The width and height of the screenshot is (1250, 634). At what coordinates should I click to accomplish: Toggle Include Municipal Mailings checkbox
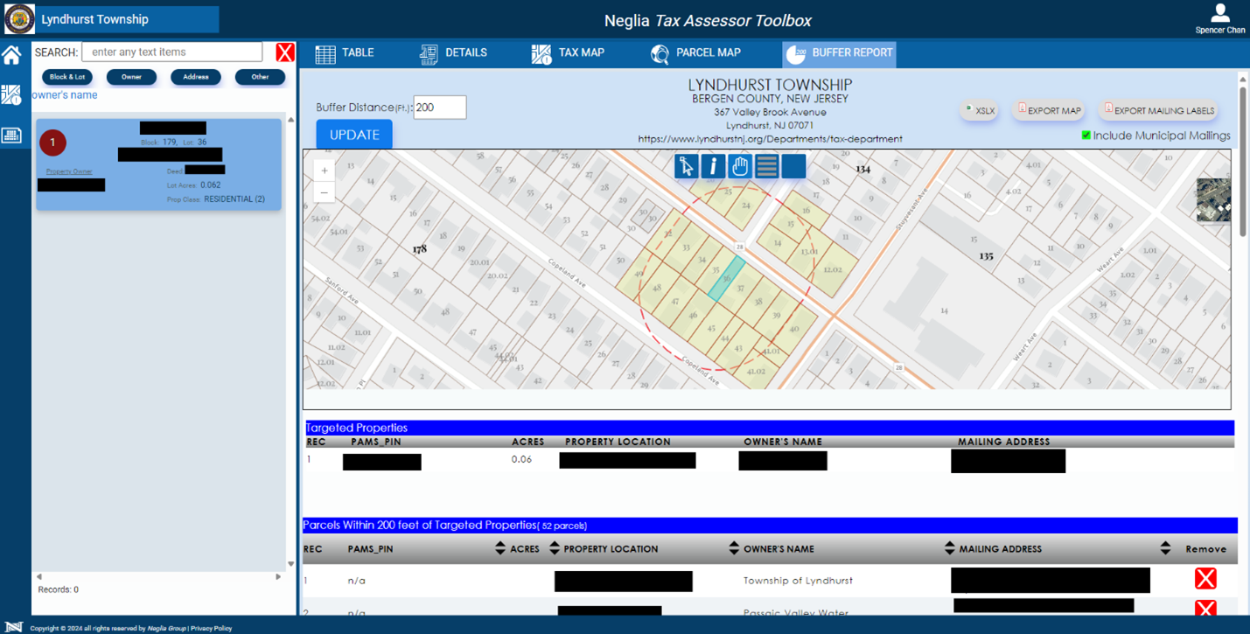click(1086, 136)
